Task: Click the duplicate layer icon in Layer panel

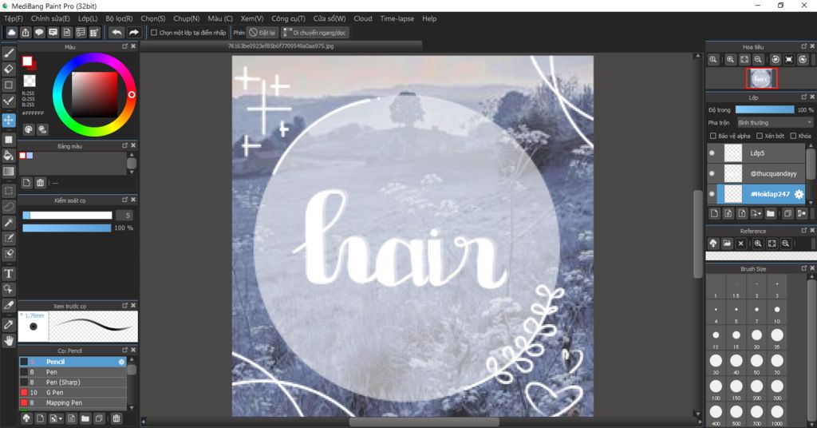Action: tap(787, 213)
